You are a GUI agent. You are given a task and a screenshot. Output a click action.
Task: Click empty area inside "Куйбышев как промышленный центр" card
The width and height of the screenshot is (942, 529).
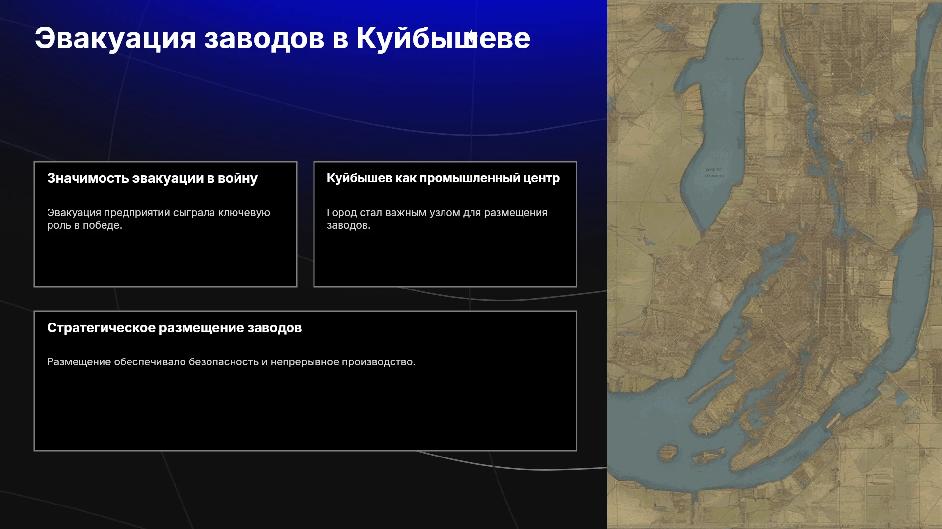tap(445, 260)
